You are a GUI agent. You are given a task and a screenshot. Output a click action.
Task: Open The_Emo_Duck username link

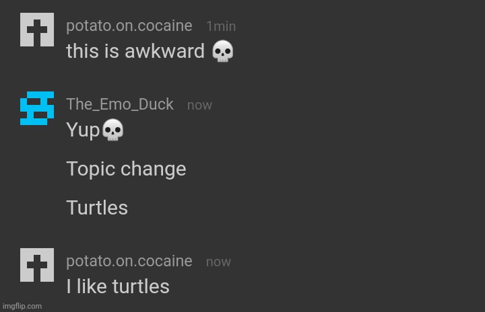pyautogui.click(x=120, y=104)
